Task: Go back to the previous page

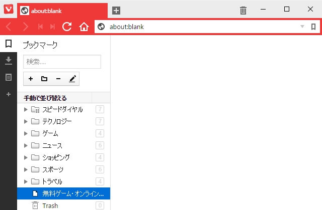Action: (9, 27)
